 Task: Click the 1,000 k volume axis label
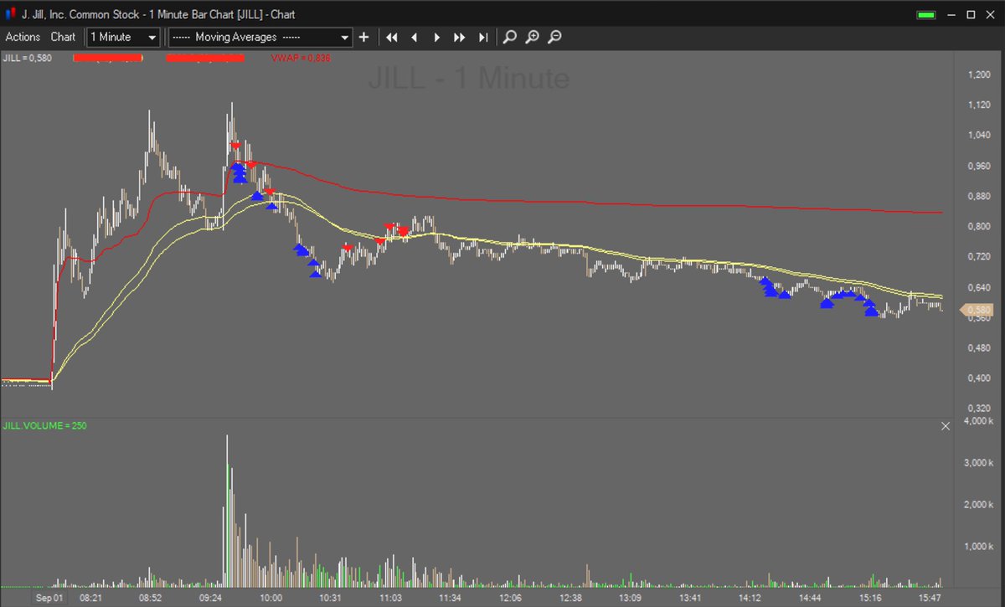click(977, 547)
